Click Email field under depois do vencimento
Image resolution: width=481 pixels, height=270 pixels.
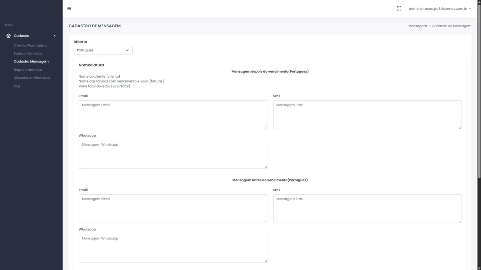tap(173, 115)
